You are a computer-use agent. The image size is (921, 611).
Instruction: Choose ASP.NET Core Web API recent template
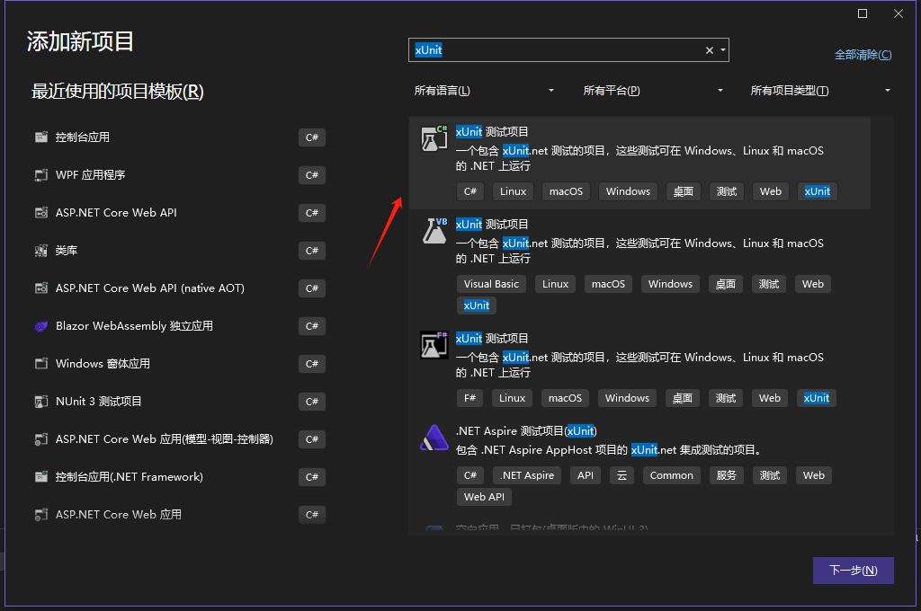pyautogui.click(x=180, y=212)
